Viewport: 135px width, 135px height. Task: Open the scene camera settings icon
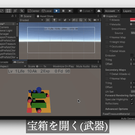pyautogui.click(x=95, y=20)
